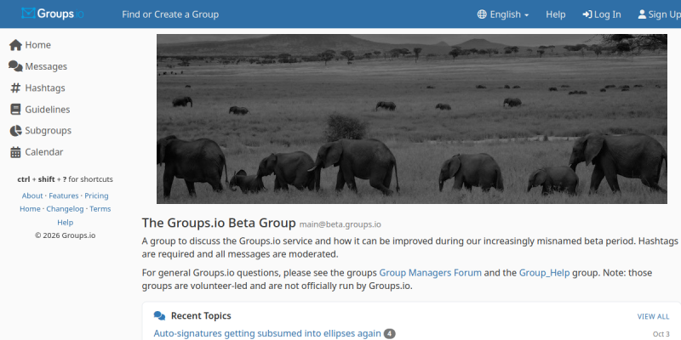
Task: Click the Sign Up person icon
Action: point(642,14)
